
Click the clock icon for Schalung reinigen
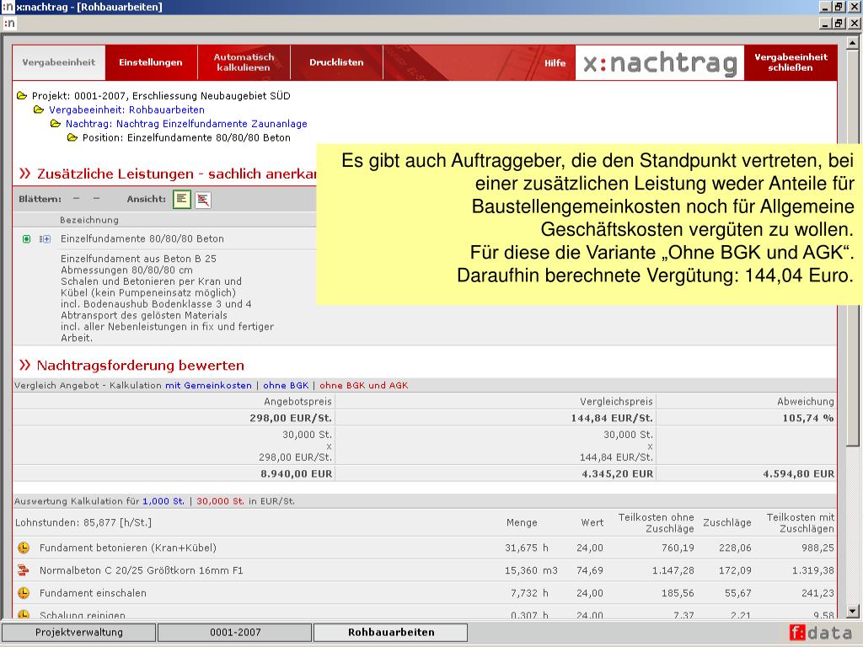[x=23, y=614]
